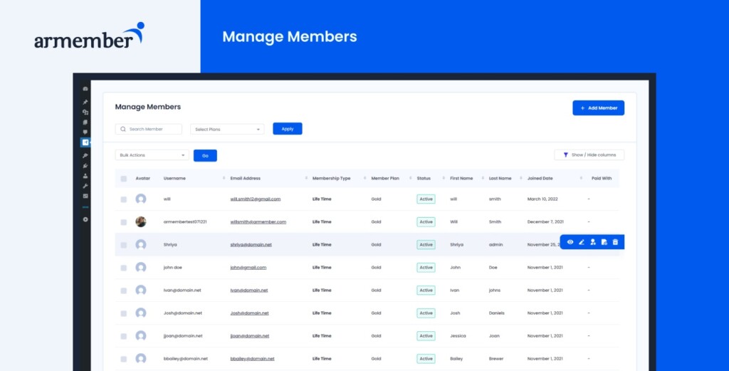Select the highlighted ARMember sidebar icon

[x=85, y=142]
